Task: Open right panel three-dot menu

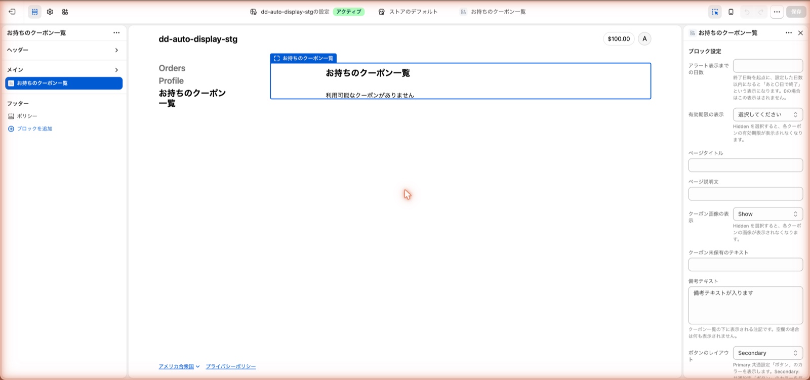Action: [x=788, y=32]
